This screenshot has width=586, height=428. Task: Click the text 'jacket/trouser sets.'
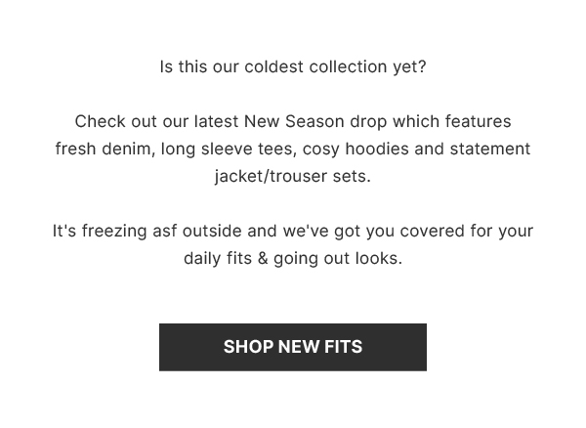[x=293, y=176]
